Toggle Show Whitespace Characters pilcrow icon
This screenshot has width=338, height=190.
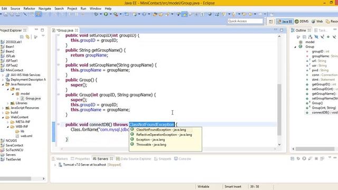[x=202, y=14]
